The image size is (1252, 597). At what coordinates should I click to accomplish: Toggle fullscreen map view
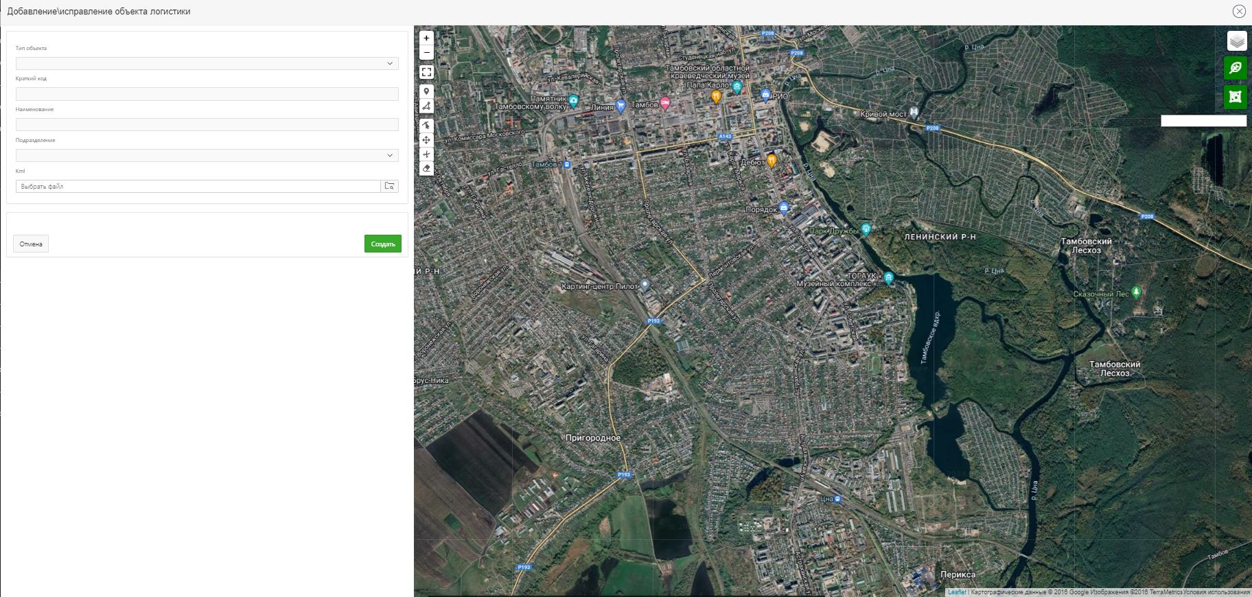point(426,72)
